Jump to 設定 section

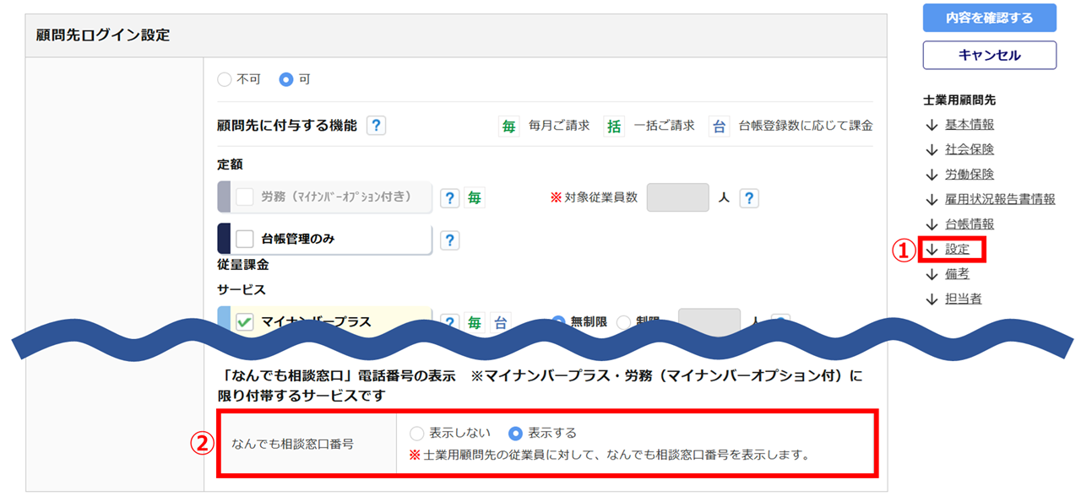click(x=957, y=250)
